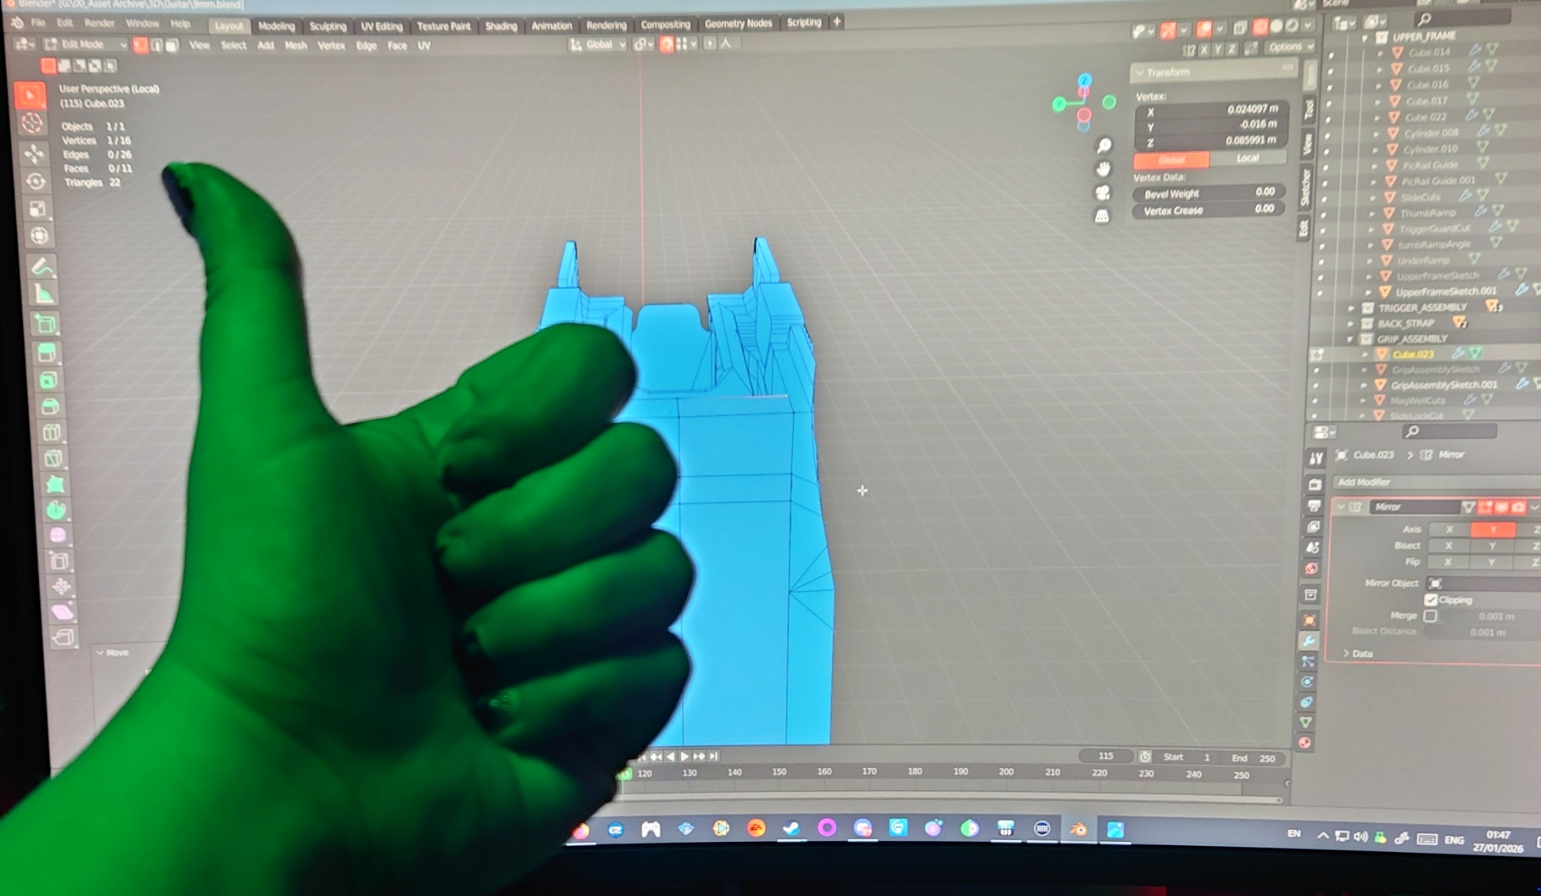Image resolution: width=1541 pixels, height=896 pixels.
Task: Uncheck the Clipping checkbox
Action: coord(1431,599)
